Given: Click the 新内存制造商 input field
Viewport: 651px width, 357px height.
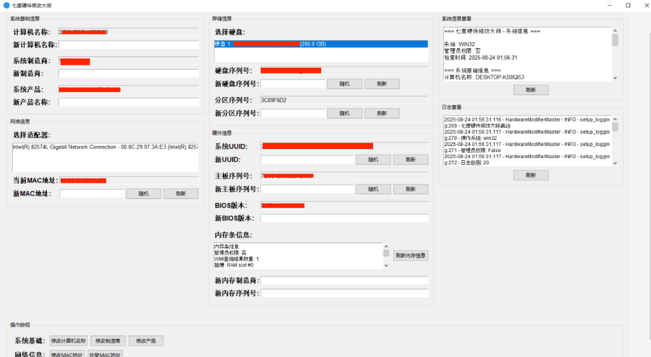Looking at the screenshot, I should point(344,280).
